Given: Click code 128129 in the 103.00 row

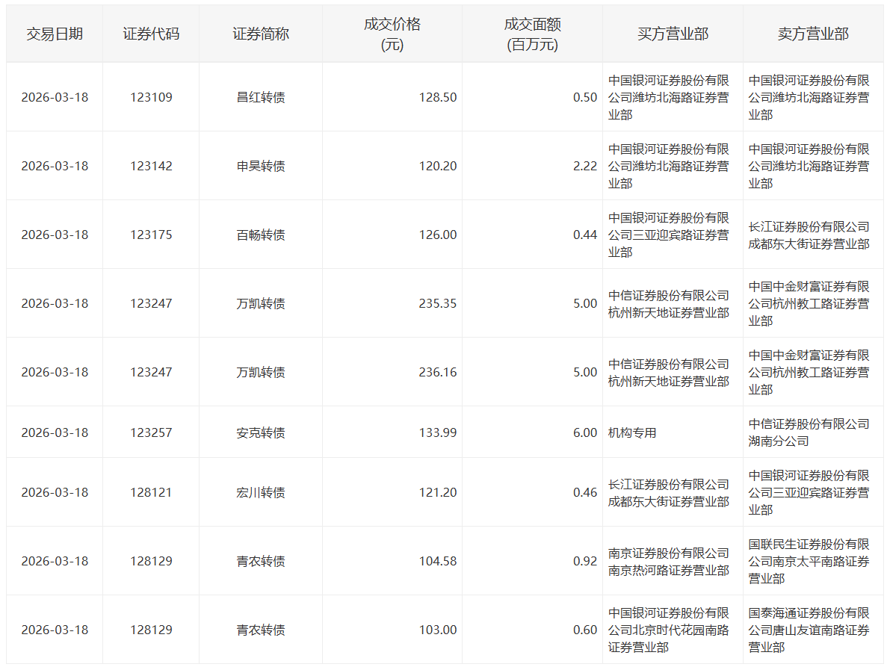Looking at the screenshot, I should [151, 629].
